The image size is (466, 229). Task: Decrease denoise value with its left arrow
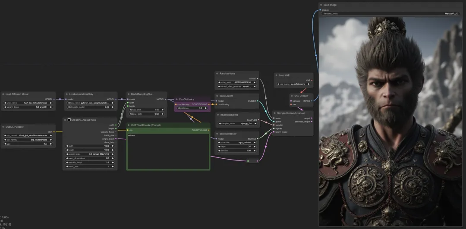pos(219,151)
